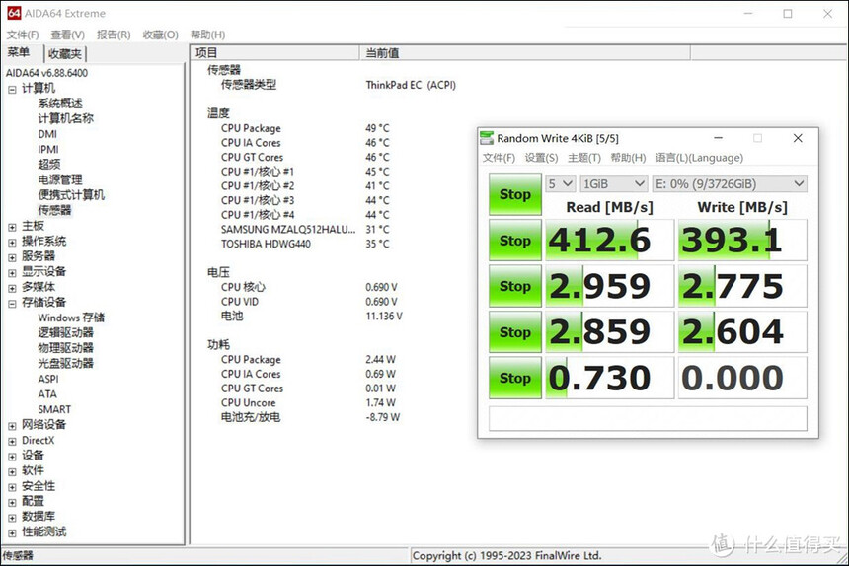This screenshot has width=849, height=566.
Task: Select ASPI in the tree
Action: pyautogui.click(x=48, y=379)
